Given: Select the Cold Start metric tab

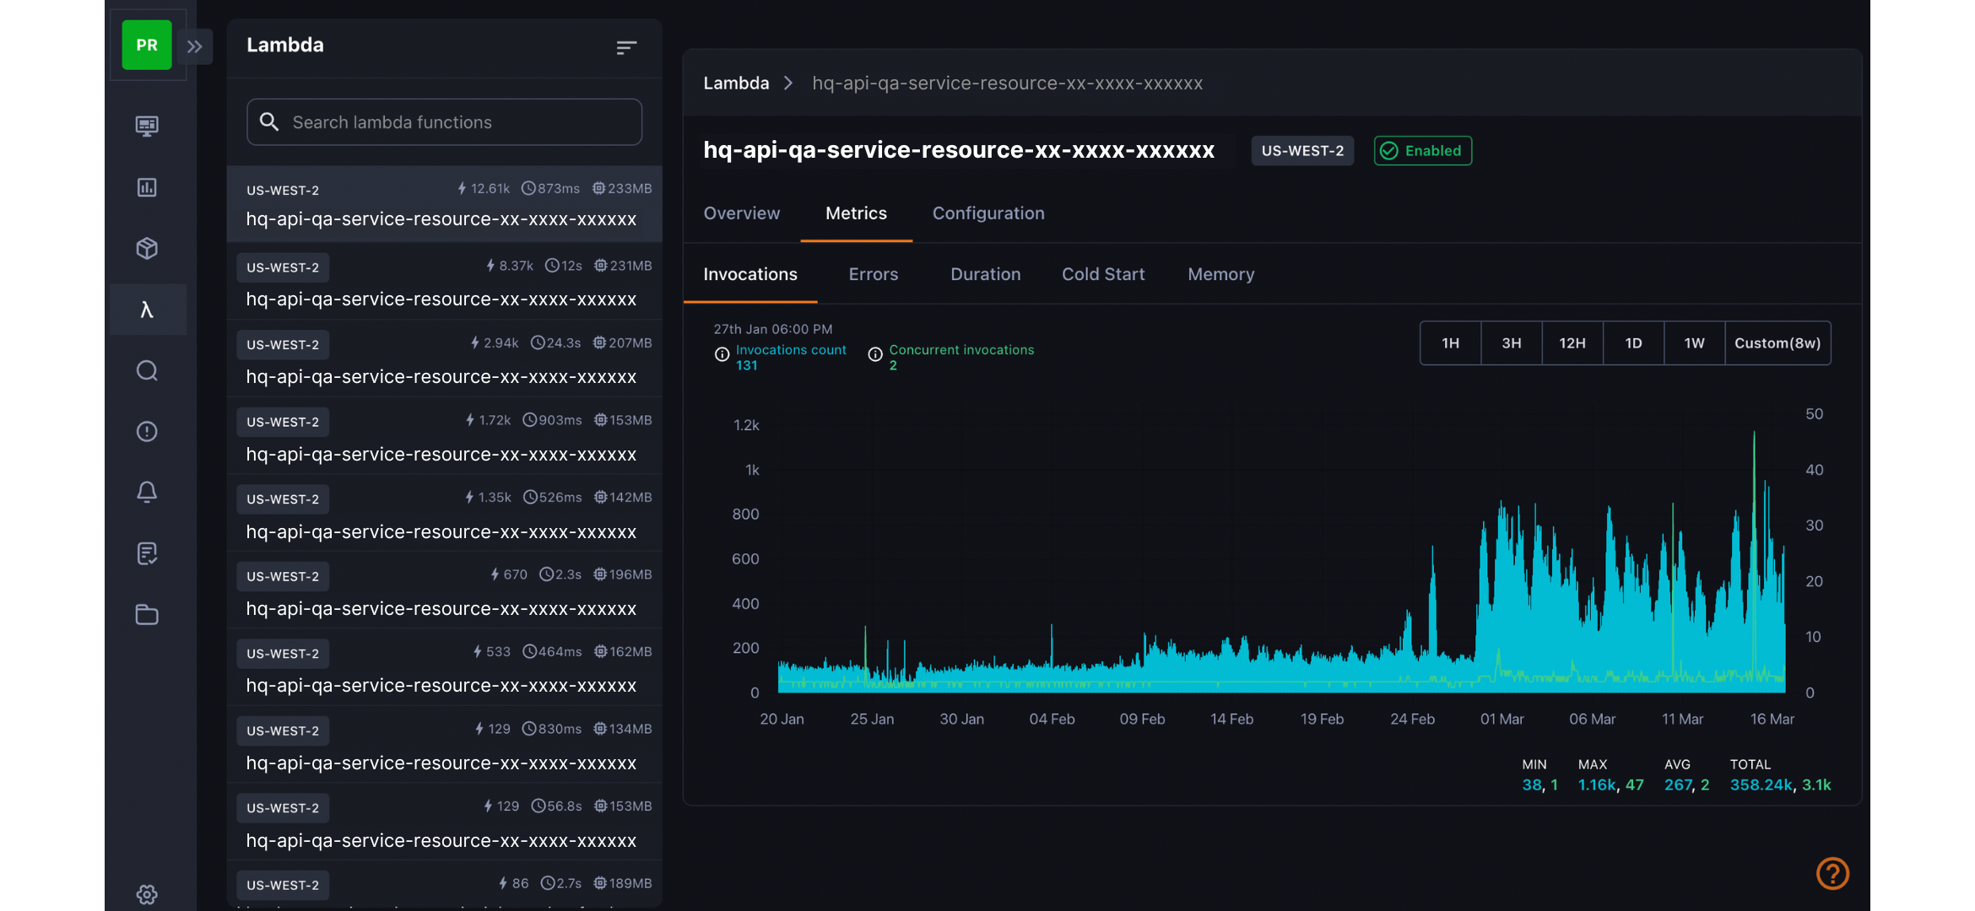Looking at the screenshot, I should tap(1103, 274).
